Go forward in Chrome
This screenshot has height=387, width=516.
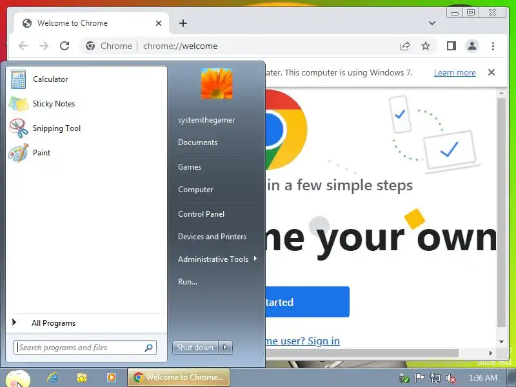click(x=44, y=46)
